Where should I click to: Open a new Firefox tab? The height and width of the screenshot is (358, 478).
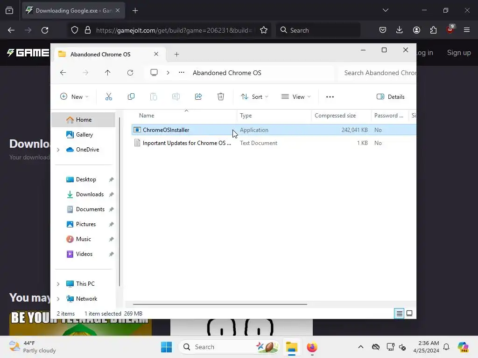click(135, 11)
